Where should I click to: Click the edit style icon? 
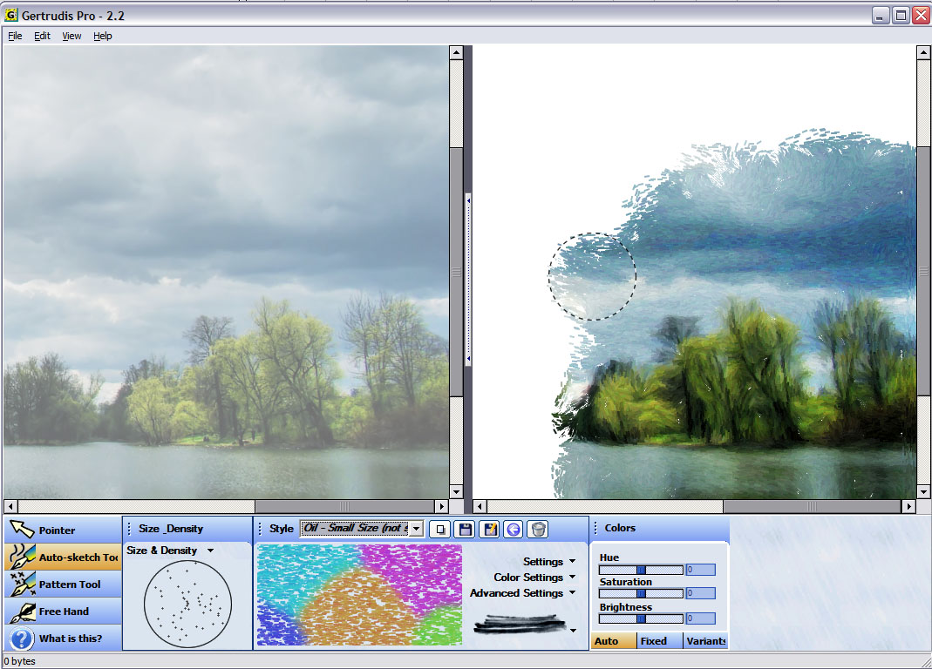(490, 529)
